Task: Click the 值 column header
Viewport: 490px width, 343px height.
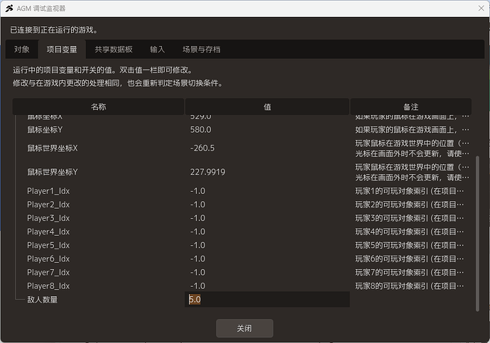Action: tap(267, 107)
